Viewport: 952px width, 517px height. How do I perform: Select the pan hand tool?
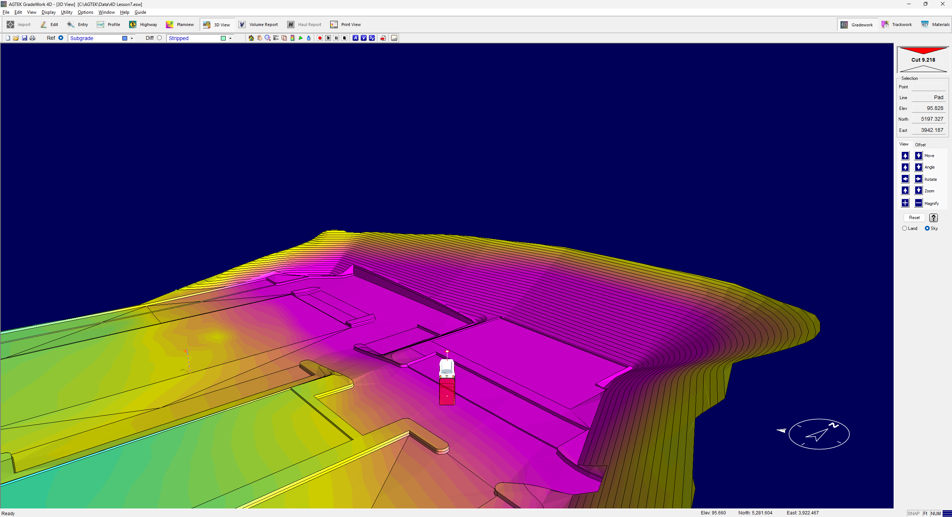pyautogui.click(x=260, y=38)
